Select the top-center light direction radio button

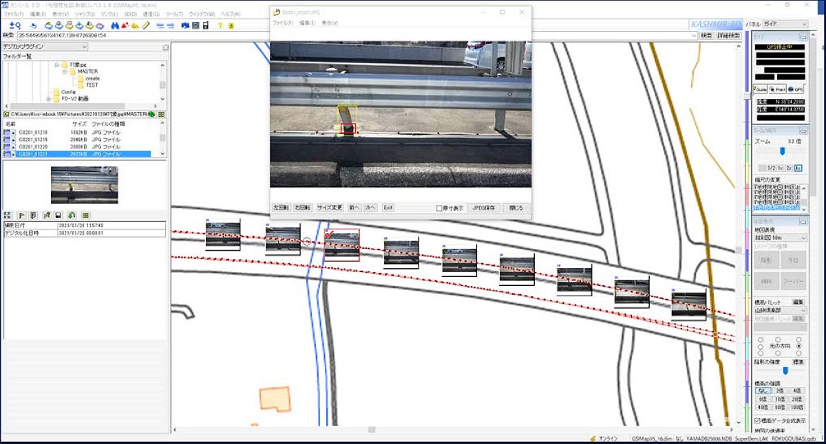tap(778, 339)
